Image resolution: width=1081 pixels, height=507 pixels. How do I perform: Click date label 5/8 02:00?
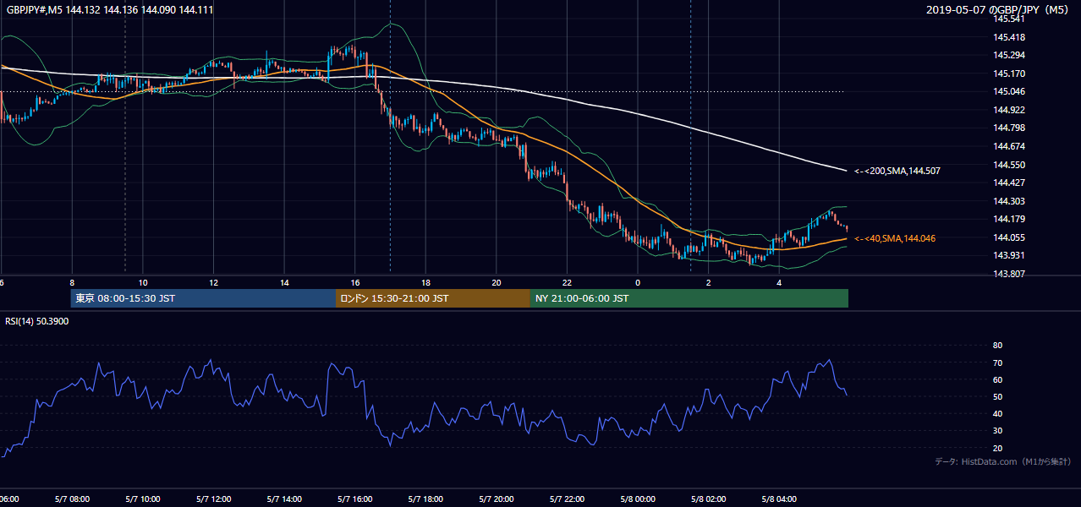click(x=709, y=499)
